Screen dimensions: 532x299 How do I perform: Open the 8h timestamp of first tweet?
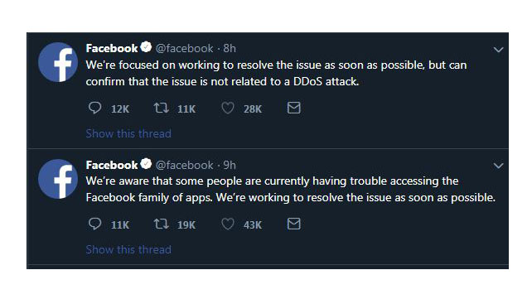[x=230, y=49]
